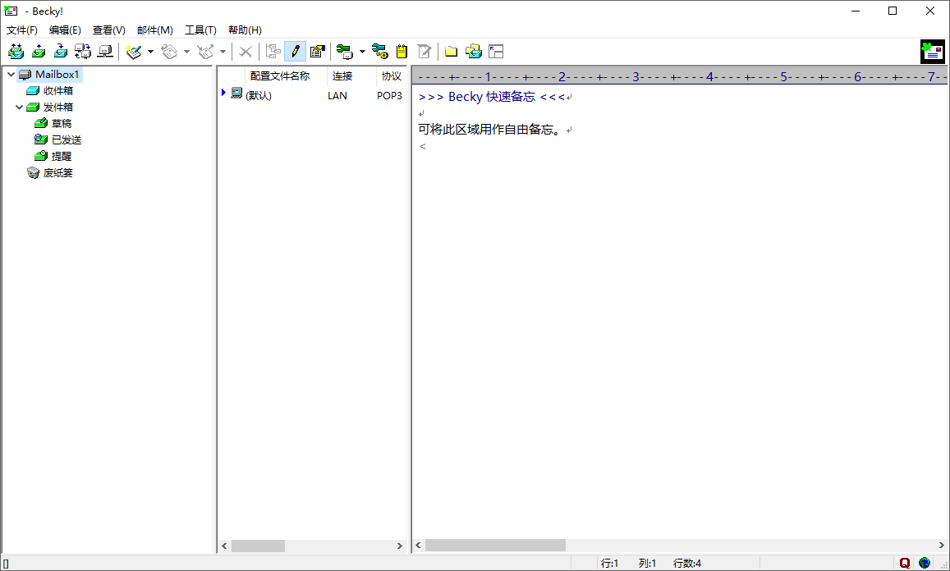Select the 发件箱 outbox folder
Image resolution: width=950 pixels, height=571 pixels.
[x=58, y=107]
